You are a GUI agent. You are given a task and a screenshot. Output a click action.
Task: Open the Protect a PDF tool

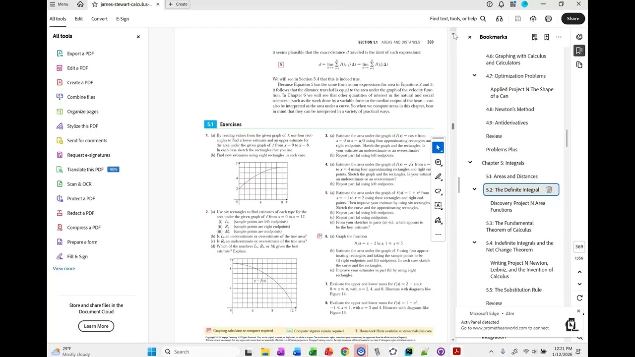click(x=81, y=198)
